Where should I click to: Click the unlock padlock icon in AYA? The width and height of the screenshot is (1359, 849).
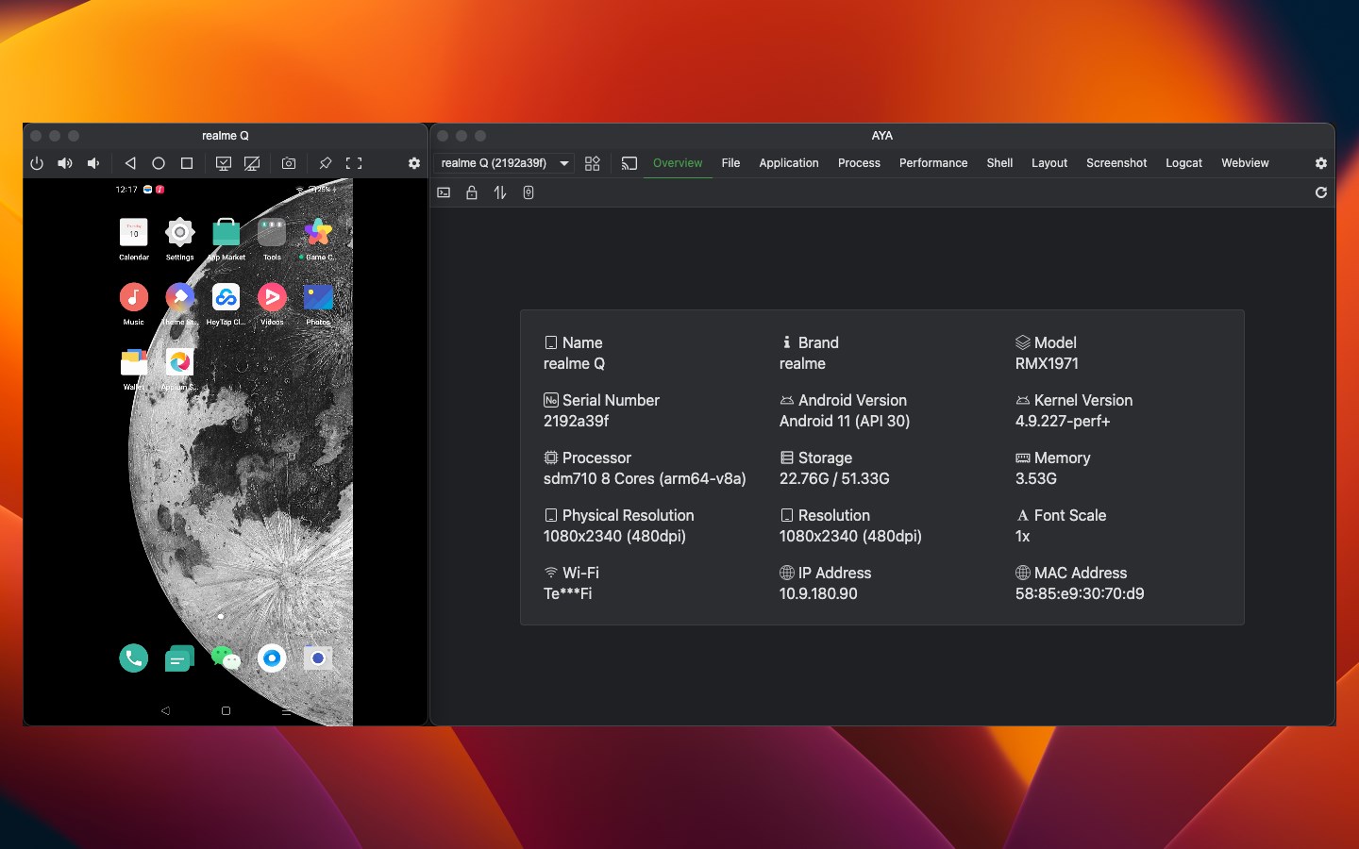point(472,192)
